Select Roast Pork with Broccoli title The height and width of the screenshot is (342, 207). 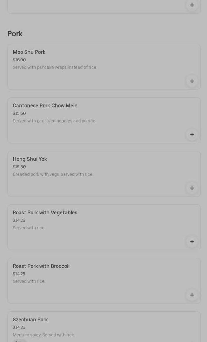[x=41, y=266]
